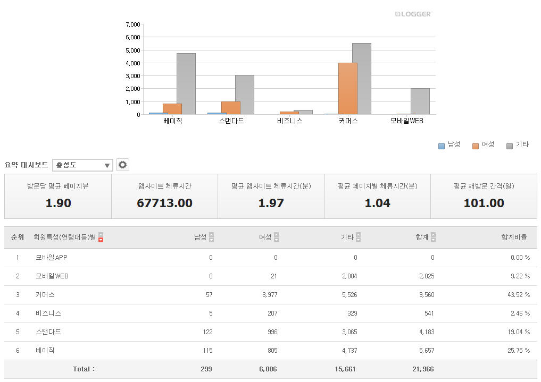Open the 충성도 summary dashboard dropdown
Screen dimensions: 541x382
tap(82, 165)
